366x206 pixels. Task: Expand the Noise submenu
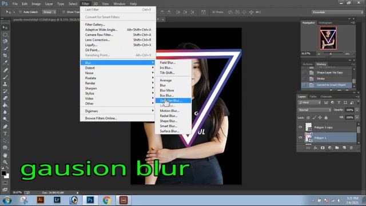click(x=118, y=73)
